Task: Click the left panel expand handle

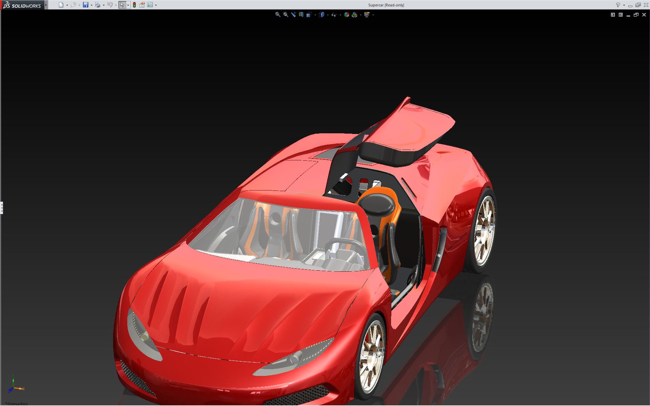Action: tap(1, 207)
